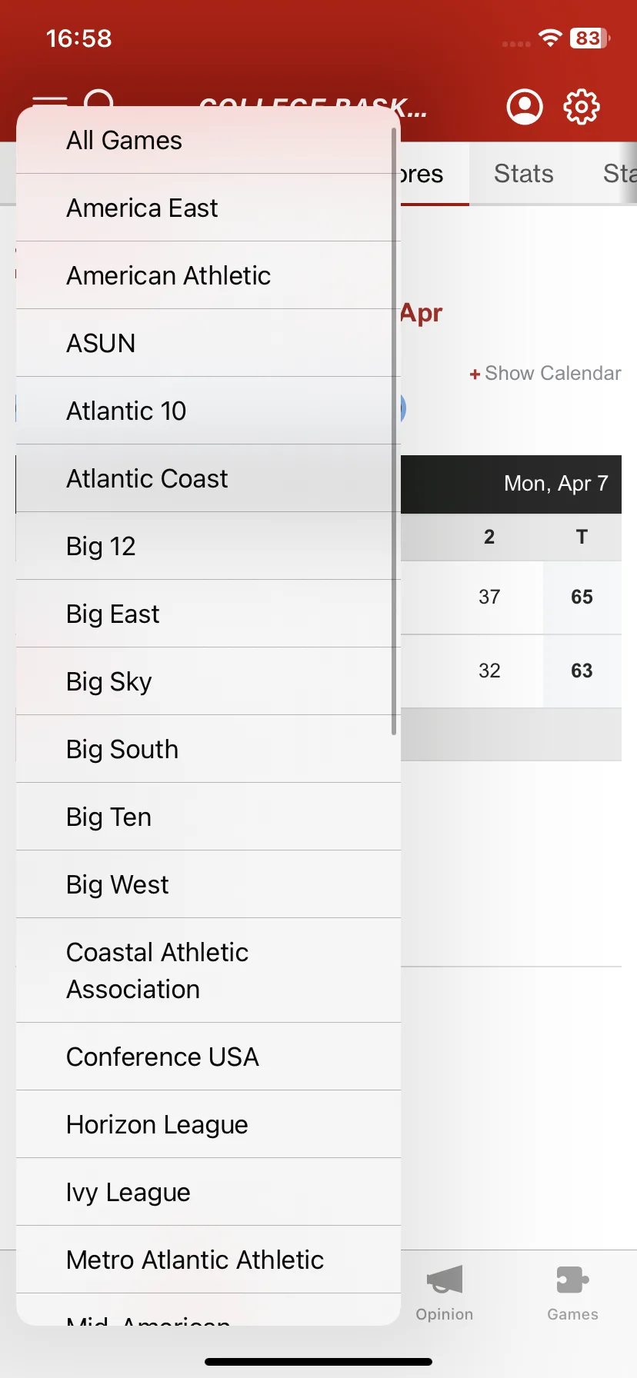Click the plus icon beside Show Calendar
Viewport: 637px width, 1378px height.
(x=475, y=374)
